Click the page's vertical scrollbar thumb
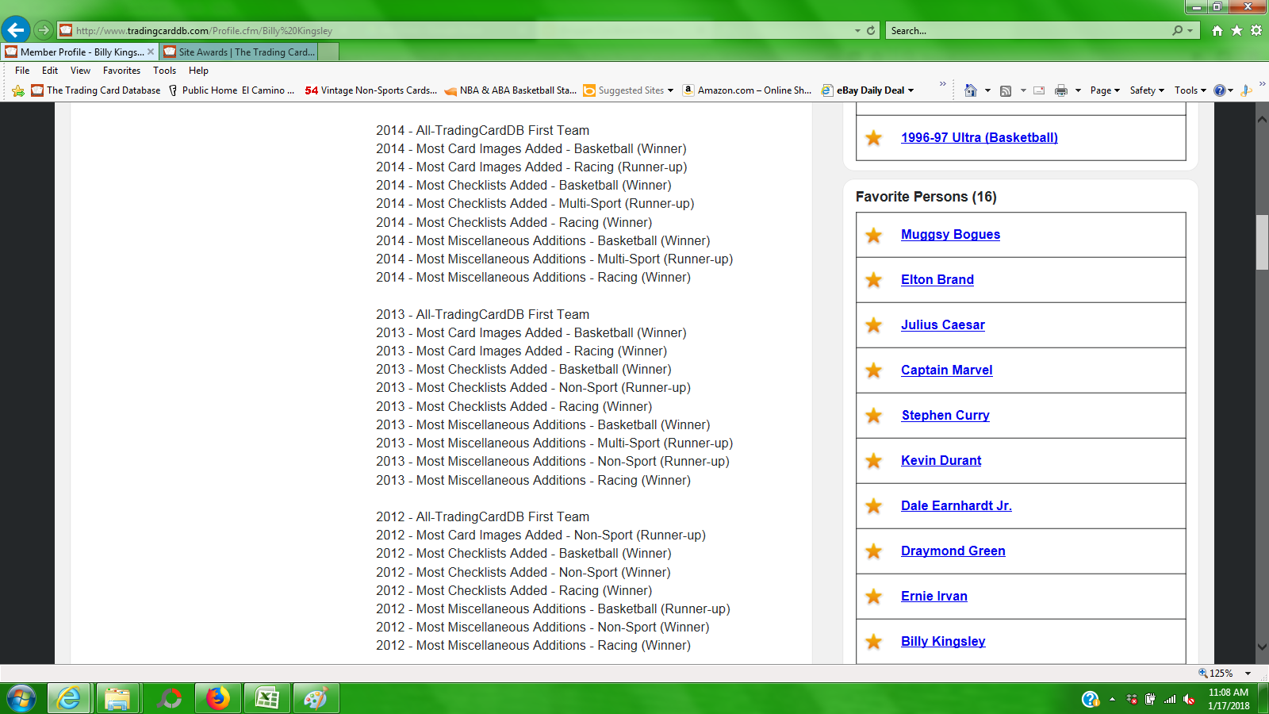The width and height of the screenshot is (1269, 714). point(1262,243)
